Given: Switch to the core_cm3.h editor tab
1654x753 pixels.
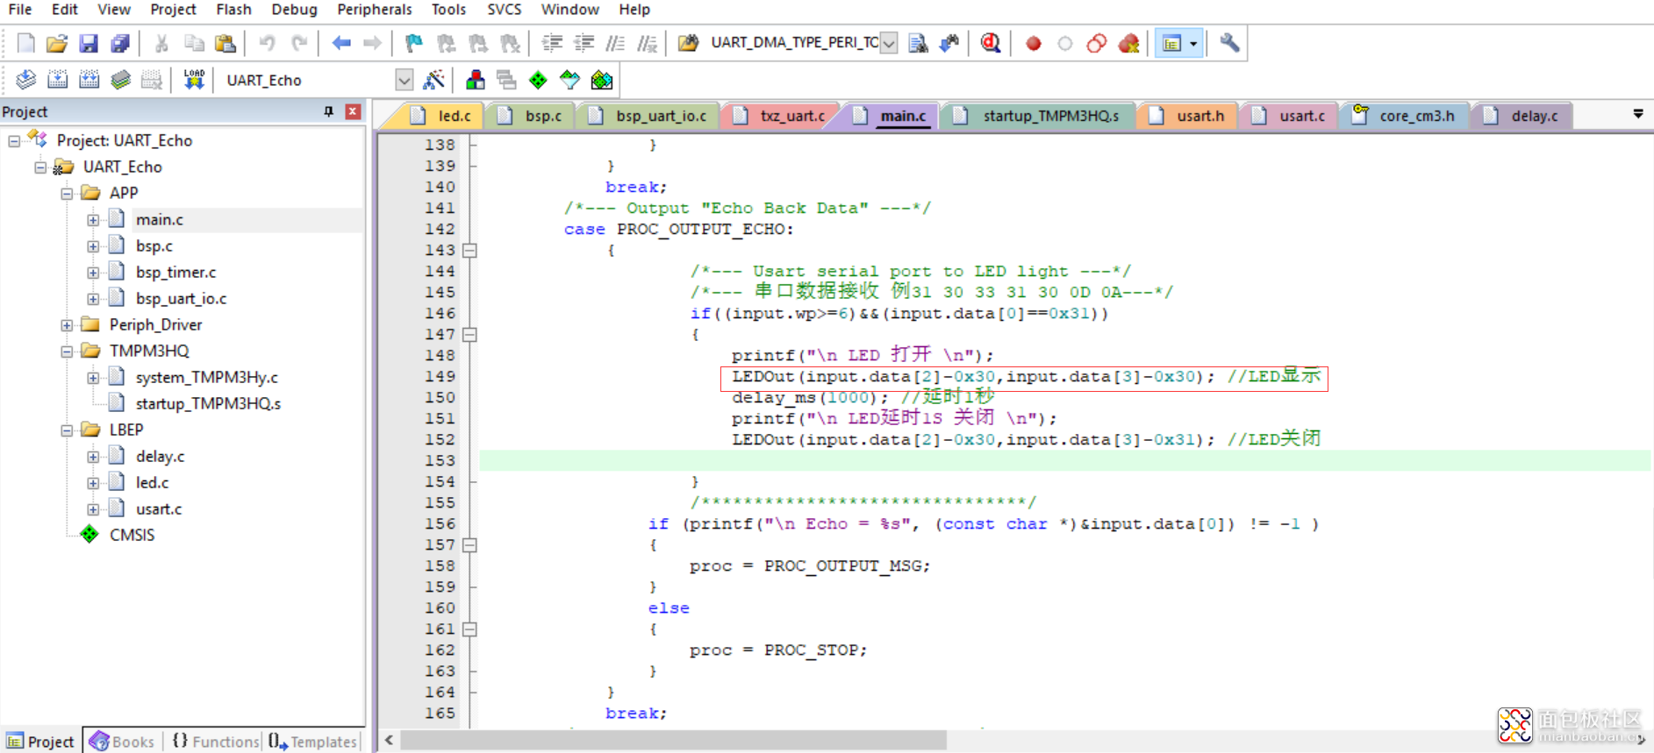Looking at the screenshot, I should click(1404, 116).
